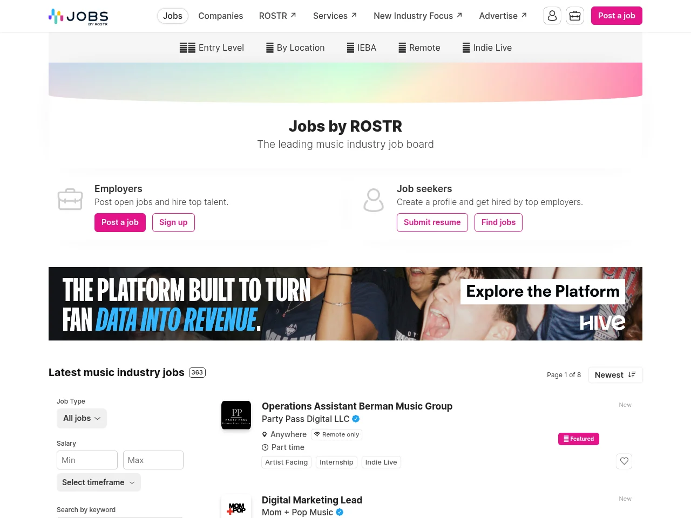Click the Party Pass Digital logo
Viewport: 691px width, 518px height.
236,415
